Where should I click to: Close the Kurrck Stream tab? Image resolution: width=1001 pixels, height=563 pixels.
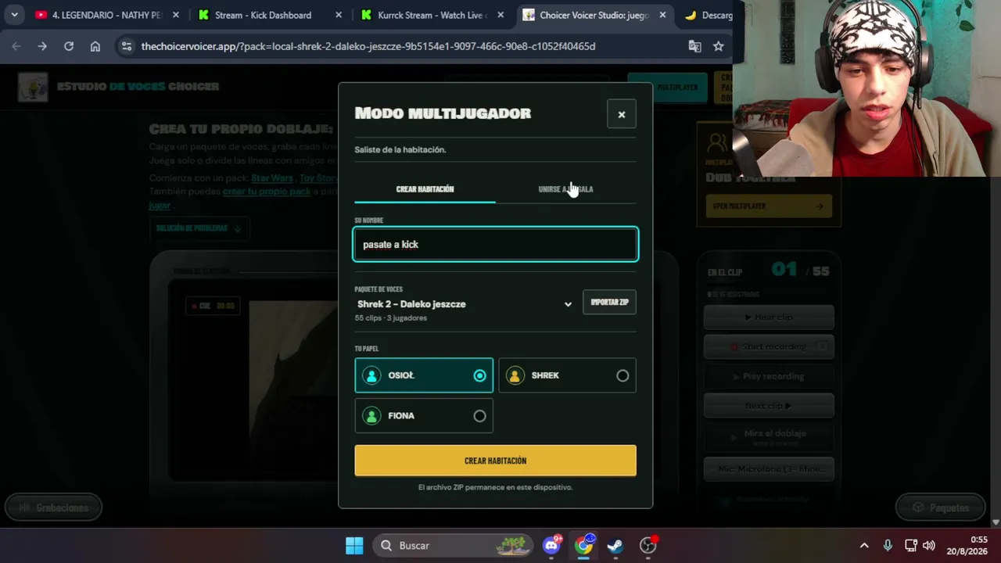[x=501, y=15]
